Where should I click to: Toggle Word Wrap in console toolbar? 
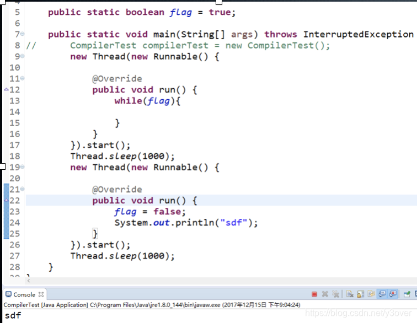(x=371, y=294)
